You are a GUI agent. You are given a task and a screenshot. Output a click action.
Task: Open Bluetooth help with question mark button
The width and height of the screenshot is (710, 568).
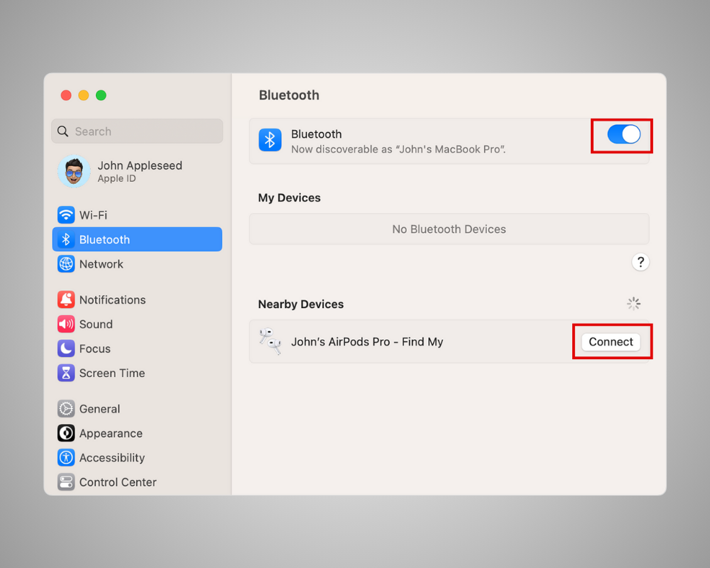640,262
